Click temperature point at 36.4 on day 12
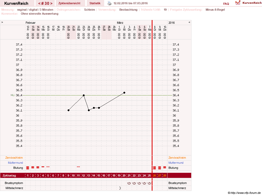 point(84,95)
